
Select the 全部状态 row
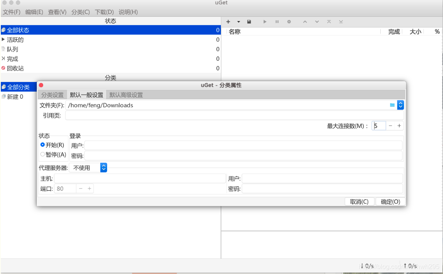tap(111, 30)
